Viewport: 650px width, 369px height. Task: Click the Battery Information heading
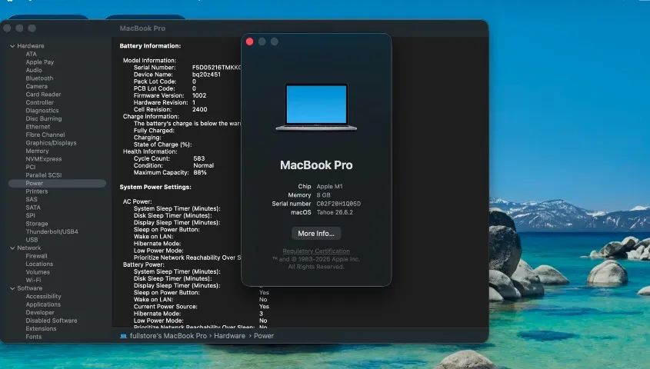(x=150, y=46)
